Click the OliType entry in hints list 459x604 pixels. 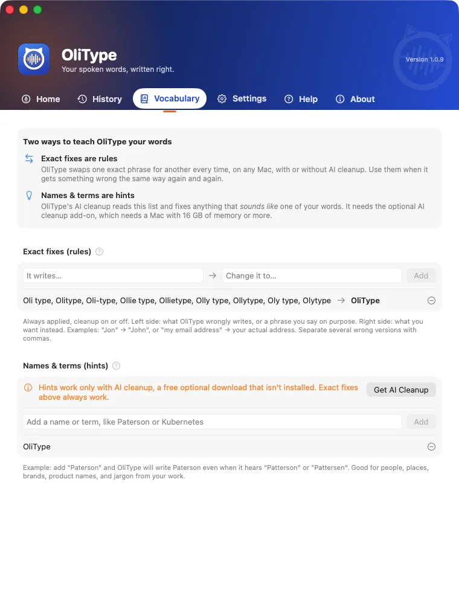tap(37, 446)
